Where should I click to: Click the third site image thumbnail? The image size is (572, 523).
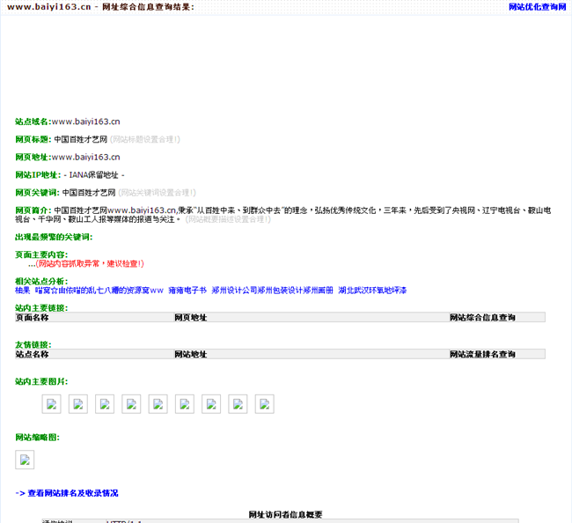pos(106,404)
